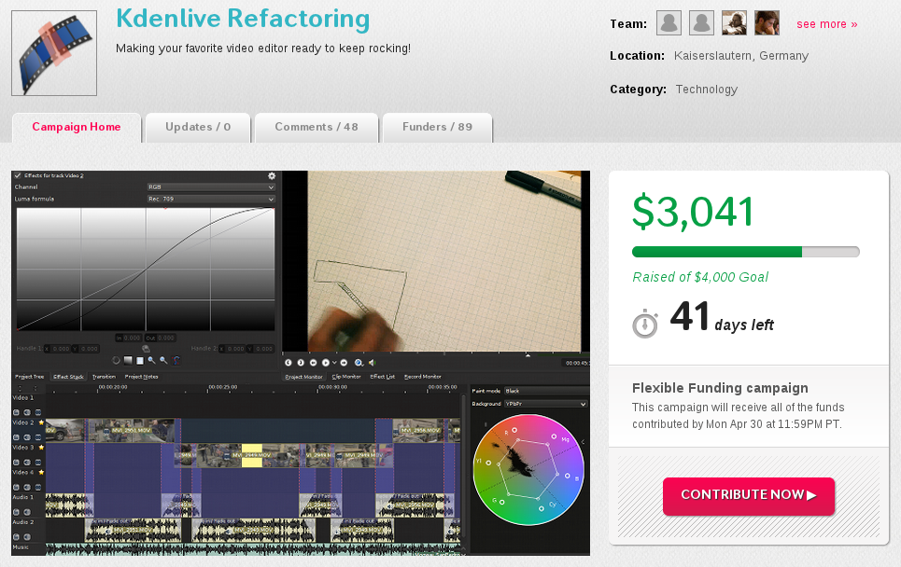
Task: Click the small icon between Handle 1 and Handle 2
Action: [x=146, y=349]
